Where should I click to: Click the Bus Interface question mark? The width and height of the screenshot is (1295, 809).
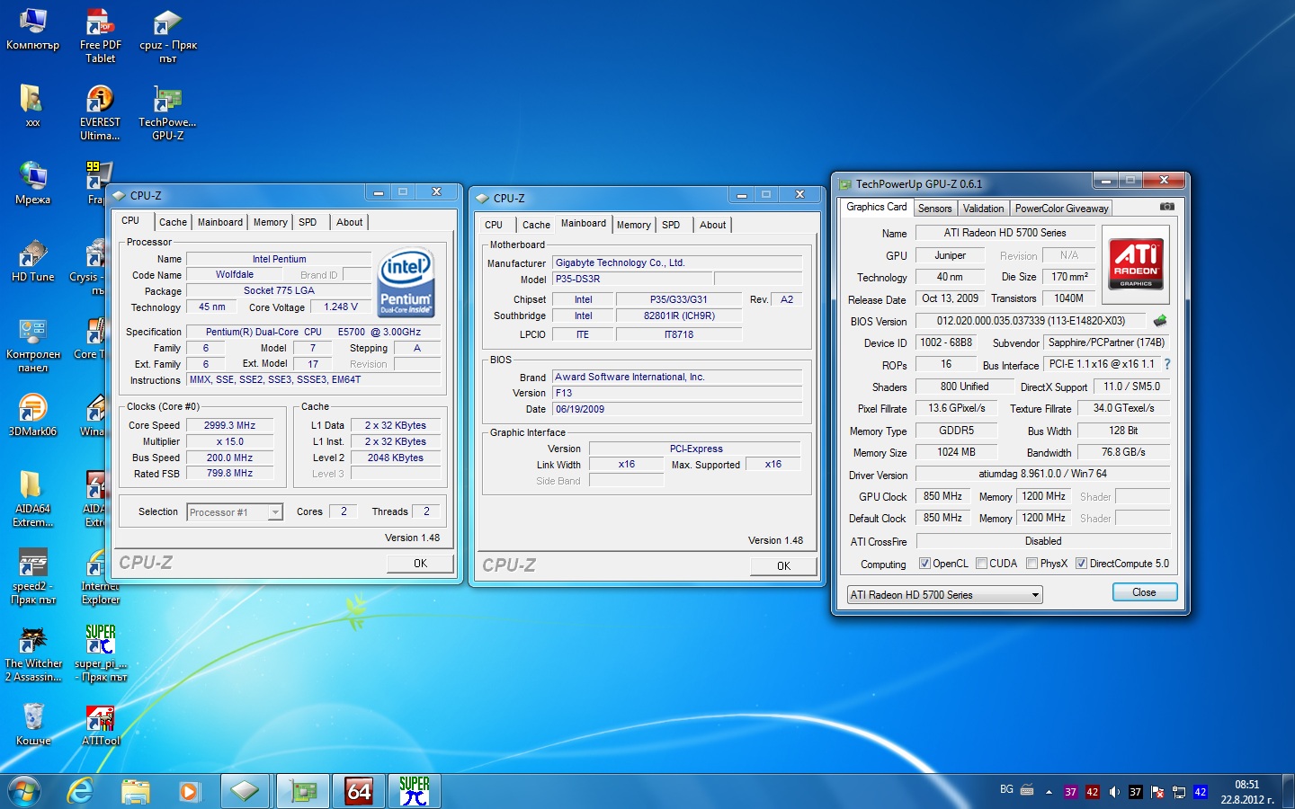click(1167, 365)
